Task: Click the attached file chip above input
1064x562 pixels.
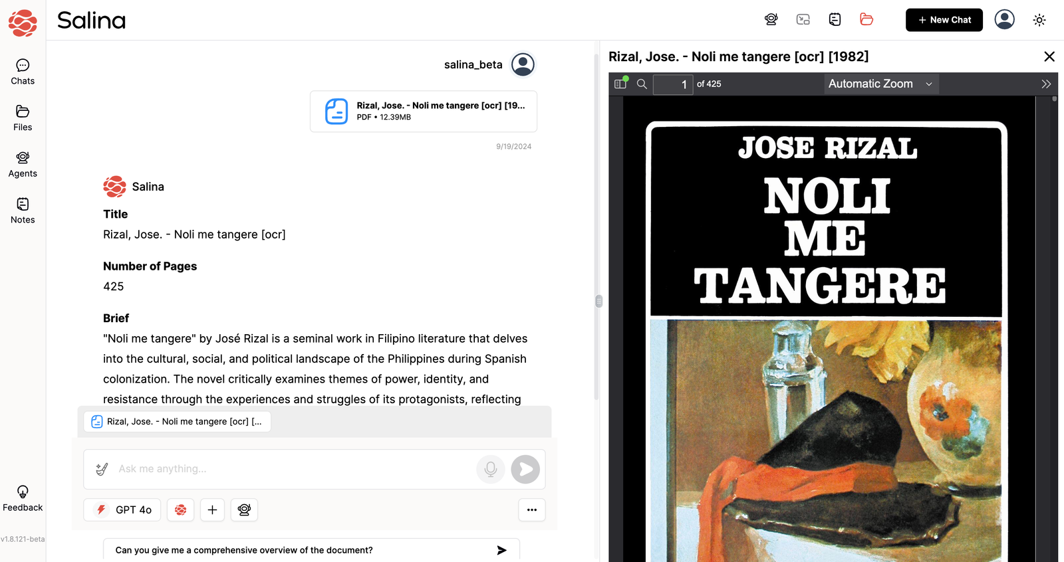Action: click(x=177, y=421)
